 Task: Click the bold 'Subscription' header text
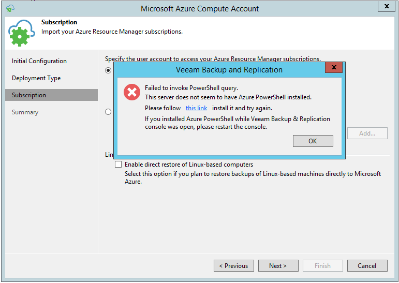[x=59, y=22]
